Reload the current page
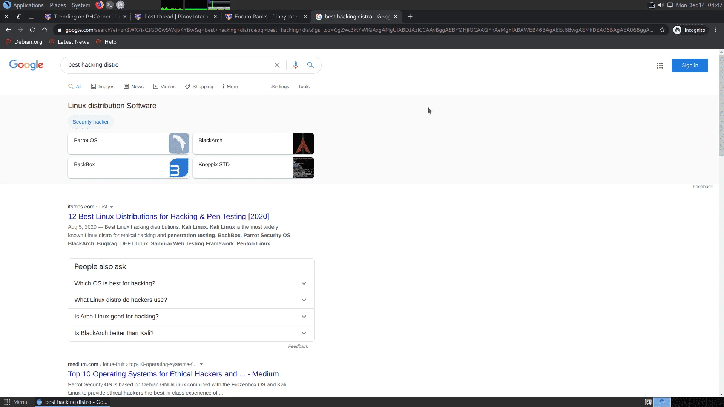The height and width of the screenshot is (407, 724). pyautogui.click(x=32, y=30)
